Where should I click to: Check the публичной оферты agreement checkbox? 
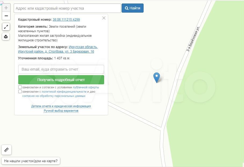[x=20, y=87]
